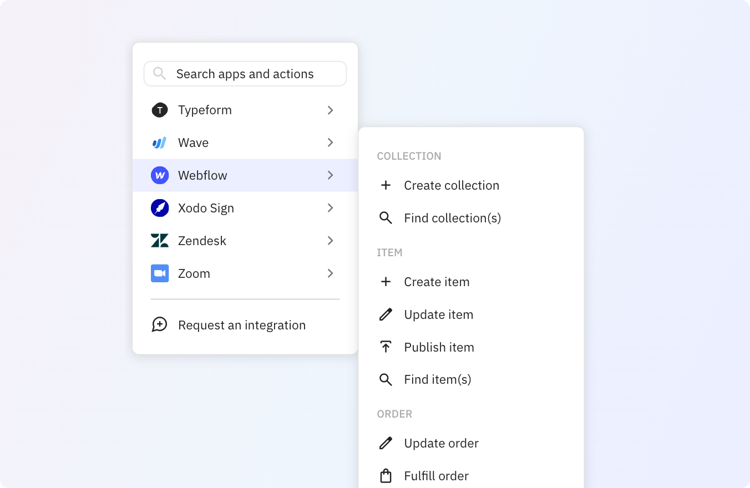Viewport: 750px width, 488px height.
Task: Click the upload arrow icon beside Publish item
Action: click(x=386, y=347)
